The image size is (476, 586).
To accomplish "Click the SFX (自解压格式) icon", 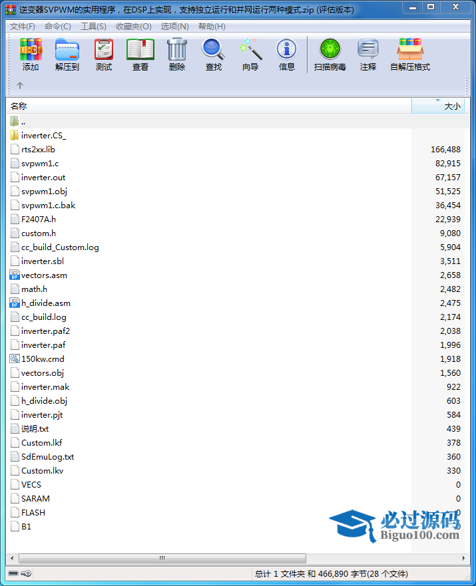I will tap(410, 49).
